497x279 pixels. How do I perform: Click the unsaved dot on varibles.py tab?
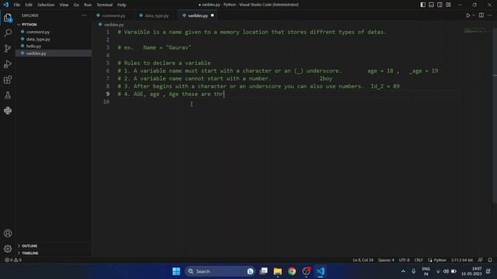(212, 15)
